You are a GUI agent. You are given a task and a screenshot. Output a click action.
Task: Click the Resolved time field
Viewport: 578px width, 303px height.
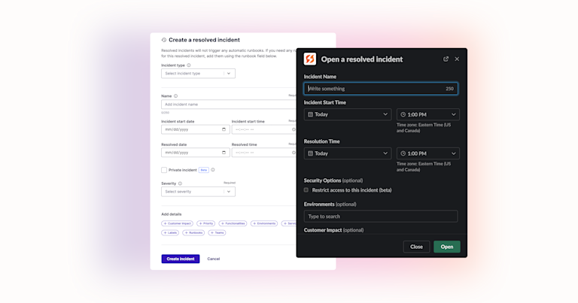tap(264, 153)
